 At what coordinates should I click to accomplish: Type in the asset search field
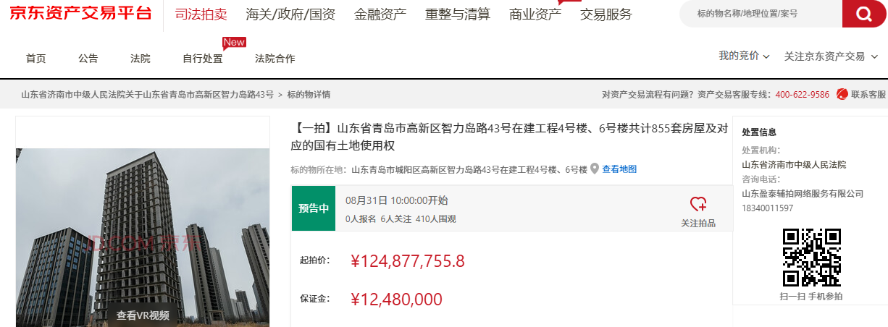click(x=761, y=14)
